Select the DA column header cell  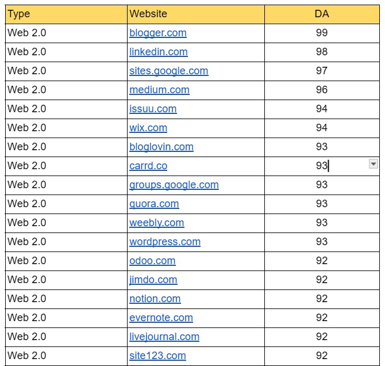(x=322, y=14)
